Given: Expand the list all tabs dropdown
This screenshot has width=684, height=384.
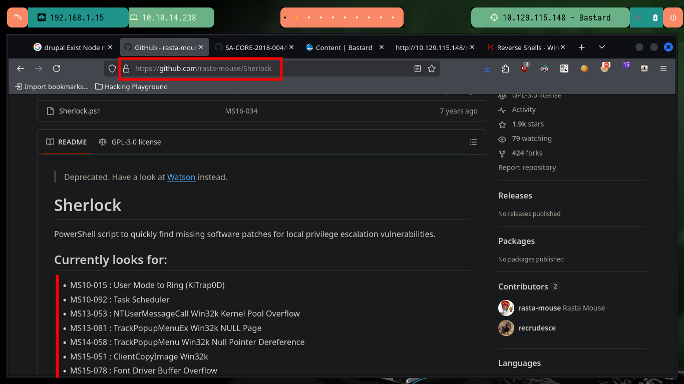Looking at the screenshot, I should 602,47.
